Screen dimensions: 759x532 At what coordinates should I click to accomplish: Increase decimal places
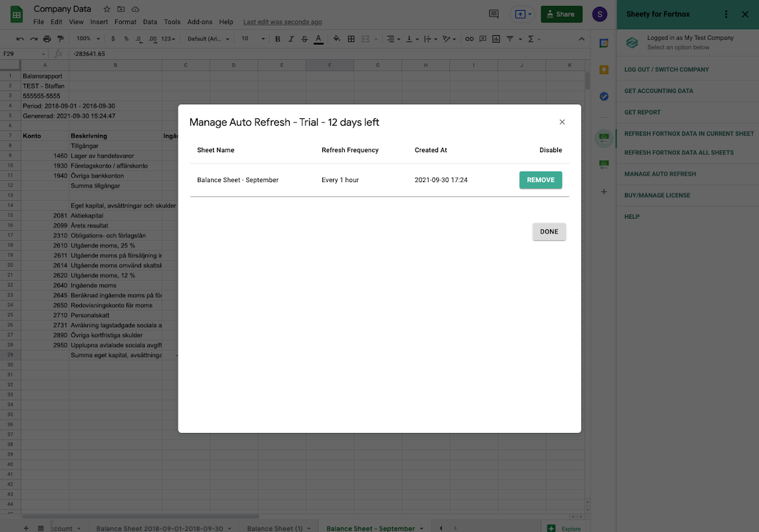pos(152,39)
